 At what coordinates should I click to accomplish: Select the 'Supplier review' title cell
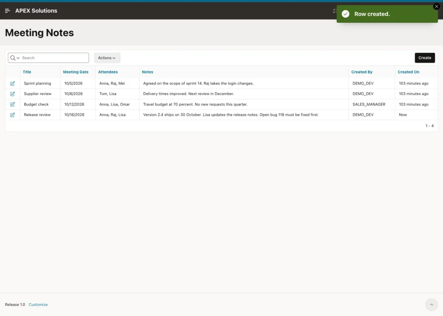(38, 94)
